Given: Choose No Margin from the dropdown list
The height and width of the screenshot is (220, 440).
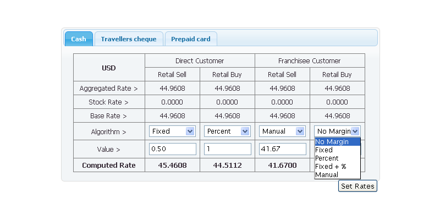Looking at the screenshot, I should [x=337, y=142].
